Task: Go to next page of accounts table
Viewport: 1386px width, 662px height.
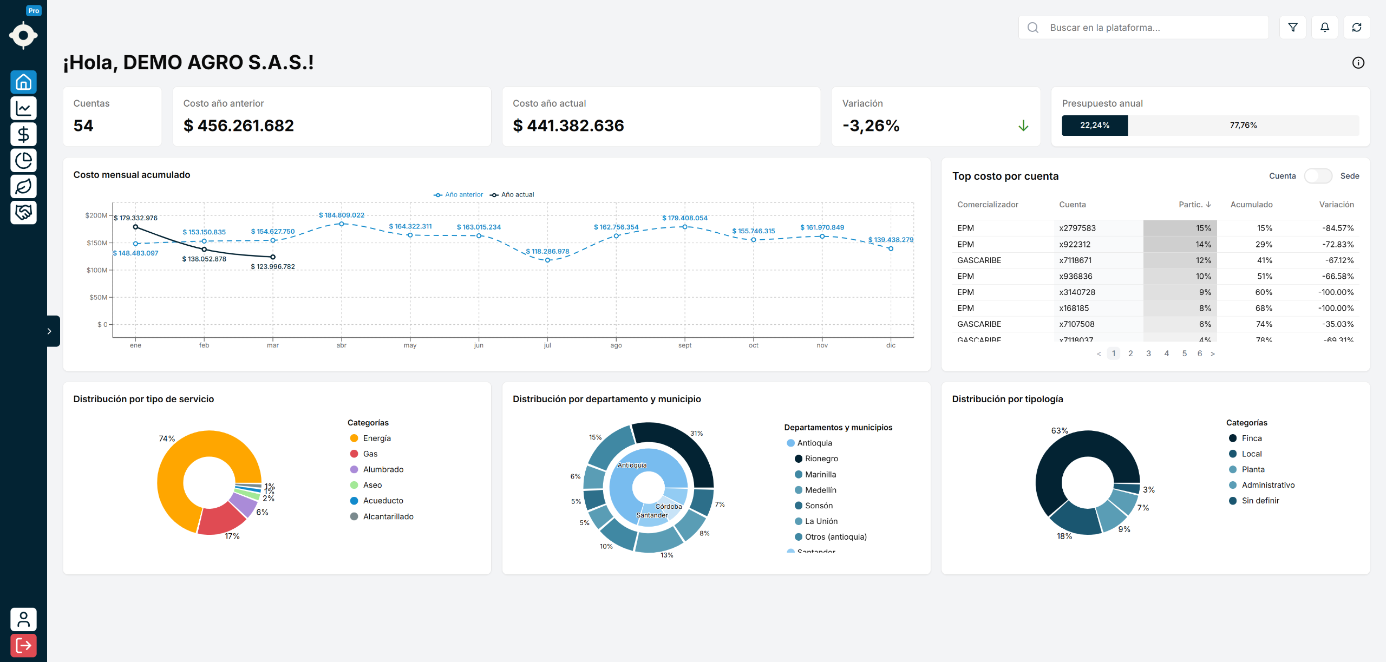Action: [x=1213, y=354]
